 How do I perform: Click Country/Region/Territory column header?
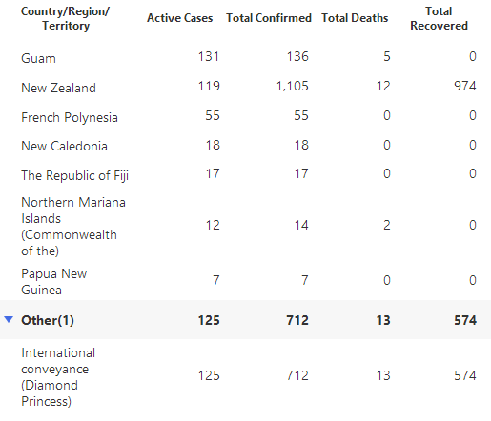[66, 18]
